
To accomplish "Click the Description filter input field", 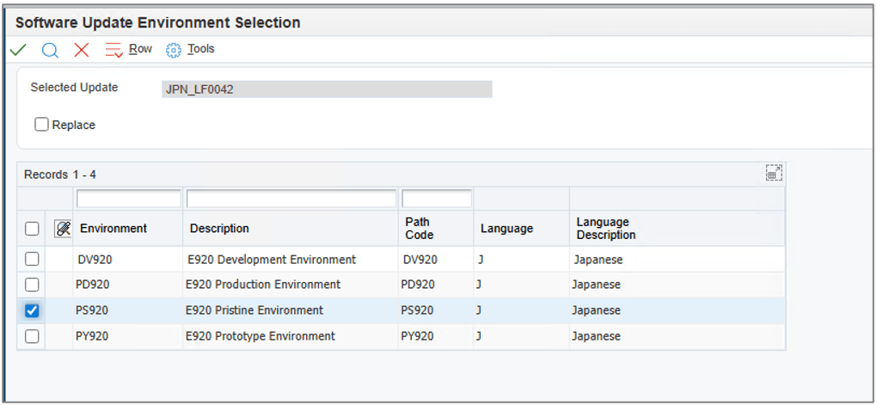I will pyautogui.click(x=291, y=199).
